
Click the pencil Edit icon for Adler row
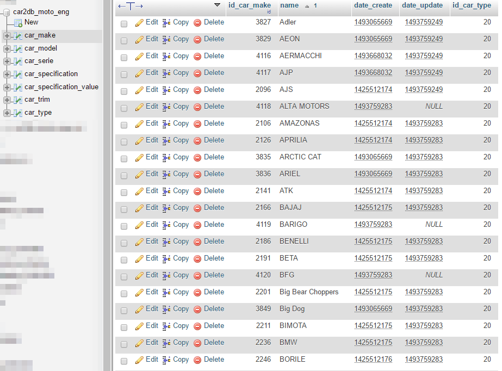point(139,23)
